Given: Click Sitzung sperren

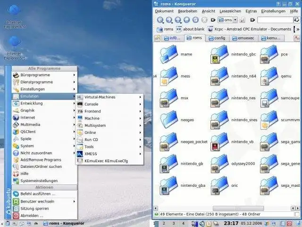Looking at the screenshot, I should [x=44, y=209].
